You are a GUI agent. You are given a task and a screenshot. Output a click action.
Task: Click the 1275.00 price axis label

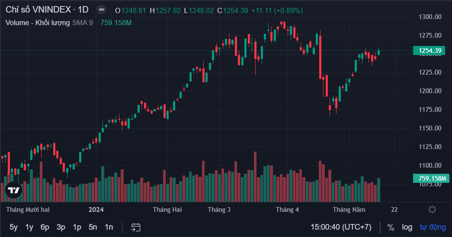430,35
